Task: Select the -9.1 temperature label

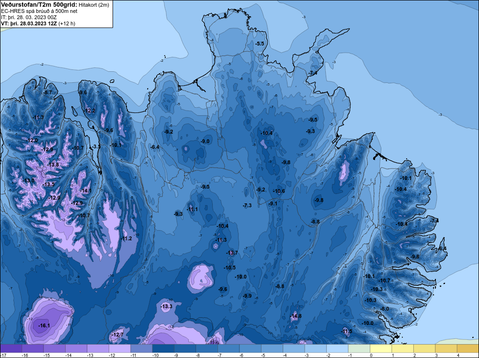Action: pos(273,203)
